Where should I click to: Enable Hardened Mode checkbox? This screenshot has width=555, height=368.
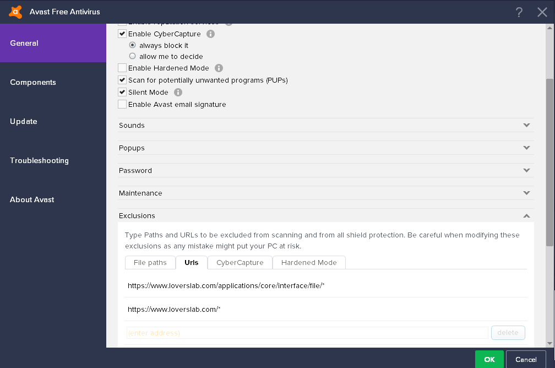pos(122,68)
